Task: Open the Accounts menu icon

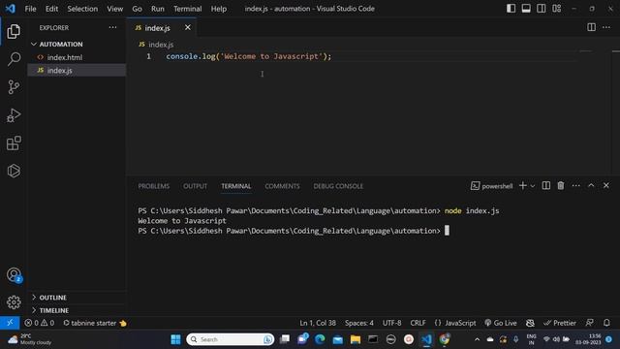Action: coord(14,274)
